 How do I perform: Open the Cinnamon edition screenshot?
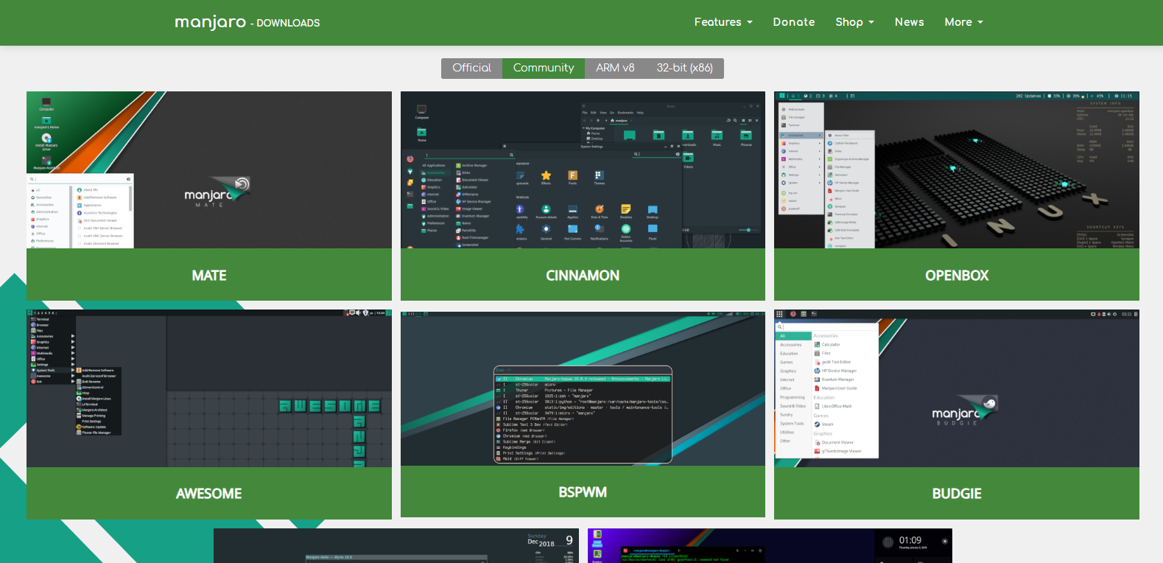583,169
